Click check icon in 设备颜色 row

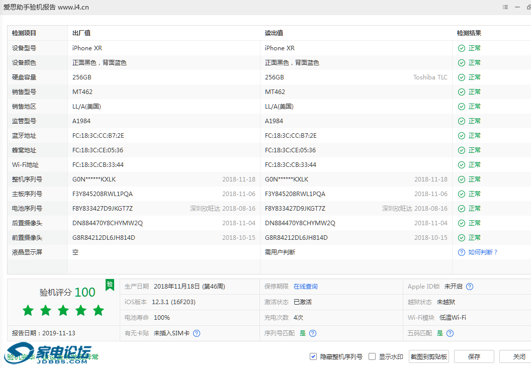(x=461, y=63)
